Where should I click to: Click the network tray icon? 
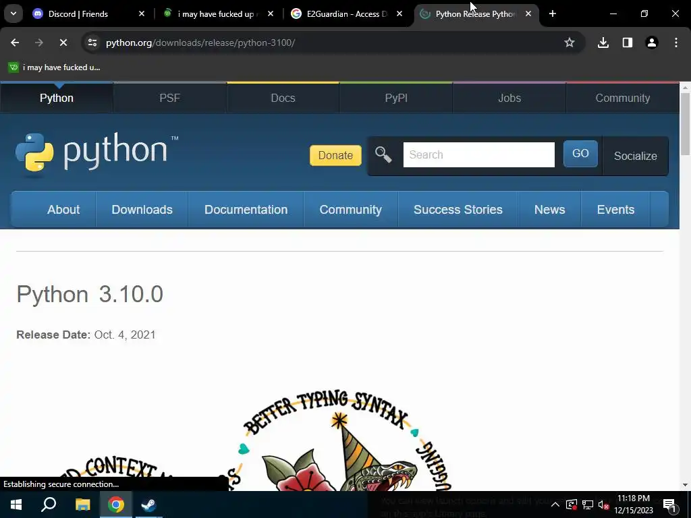point(588,505)
